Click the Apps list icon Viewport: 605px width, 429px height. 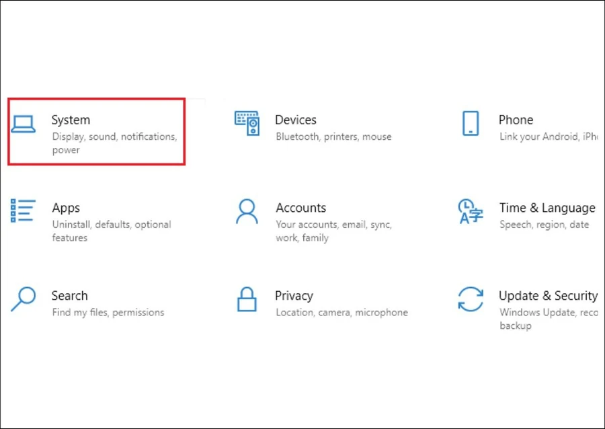(23, 210)
